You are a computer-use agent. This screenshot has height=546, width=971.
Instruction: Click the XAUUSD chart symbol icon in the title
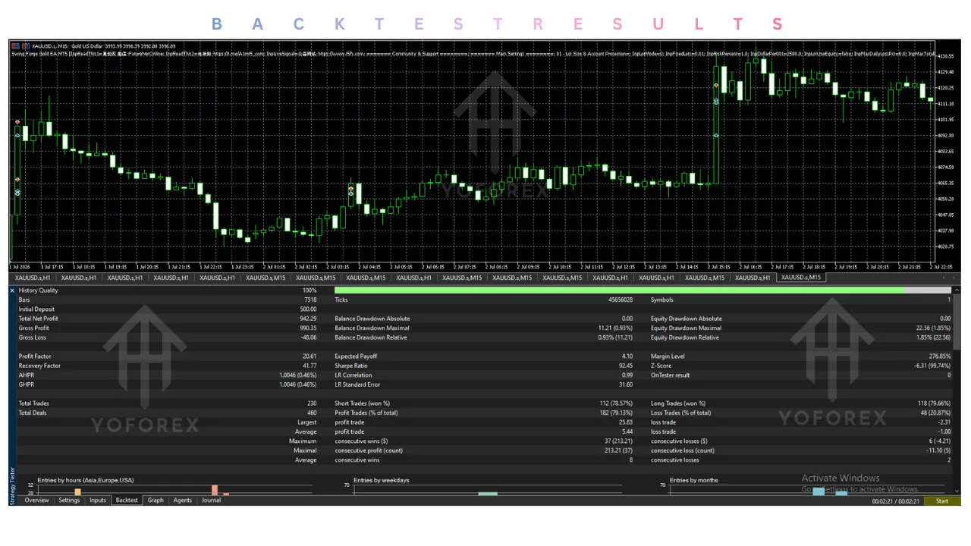pyautogui.click(x=16, y=46)
